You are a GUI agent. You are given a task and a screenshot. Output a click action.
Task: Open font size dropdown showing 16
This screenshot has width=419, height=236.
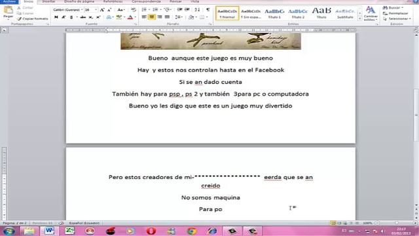pos(96,10)
